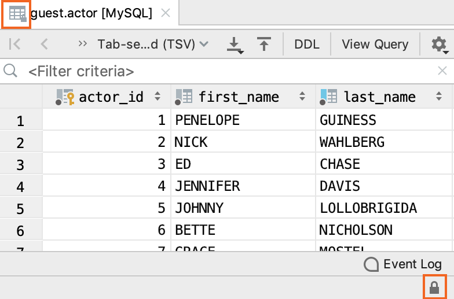The height and width of the screenshot is (299, 454).
Task: Click the View Query button
Action: point(375,44)
